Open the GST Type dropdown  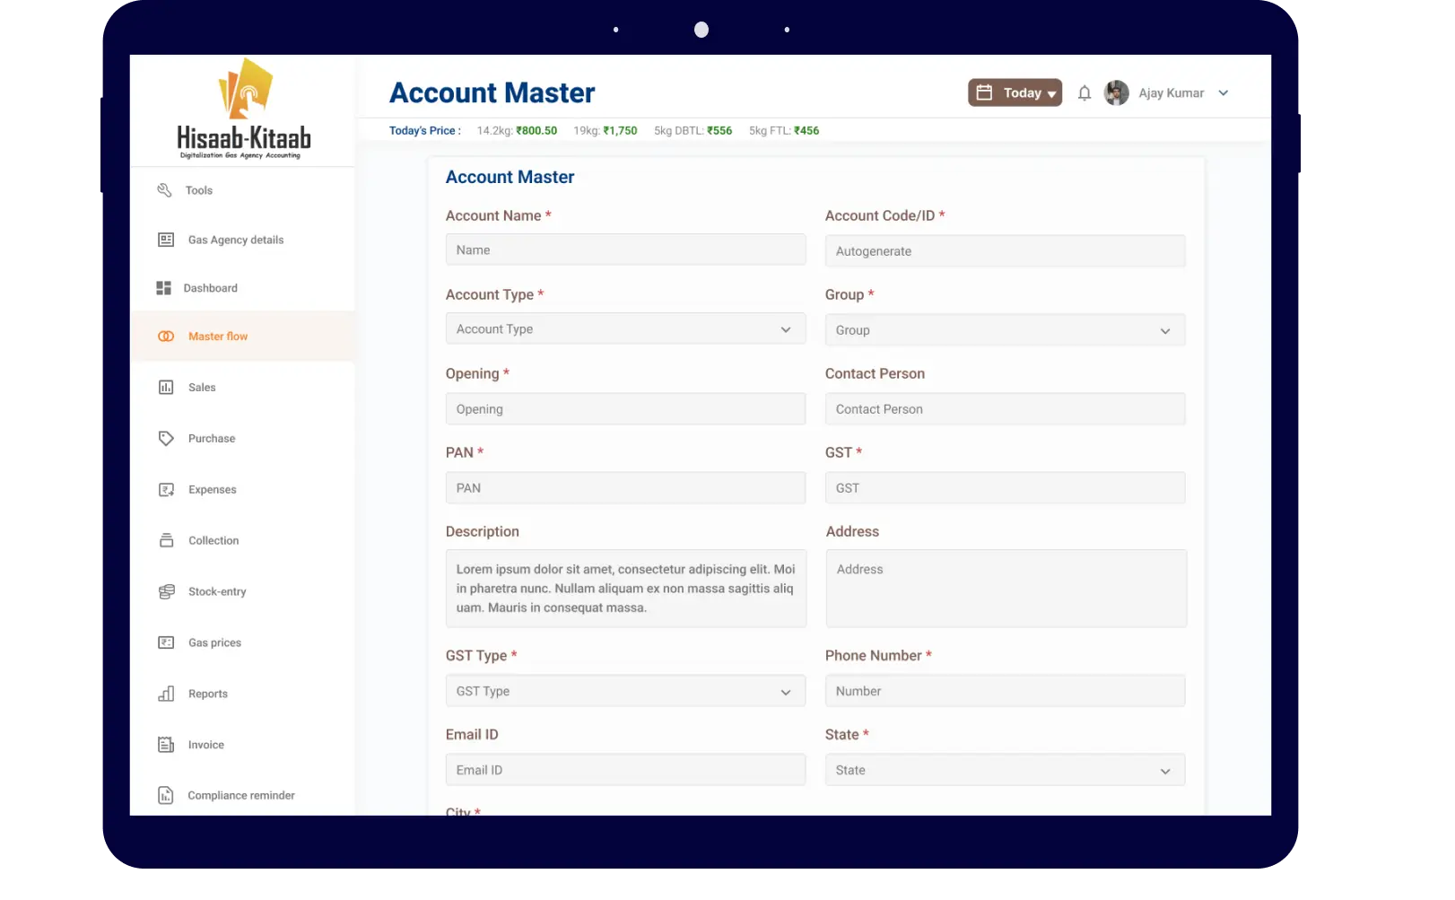click(x=625, y=692)
